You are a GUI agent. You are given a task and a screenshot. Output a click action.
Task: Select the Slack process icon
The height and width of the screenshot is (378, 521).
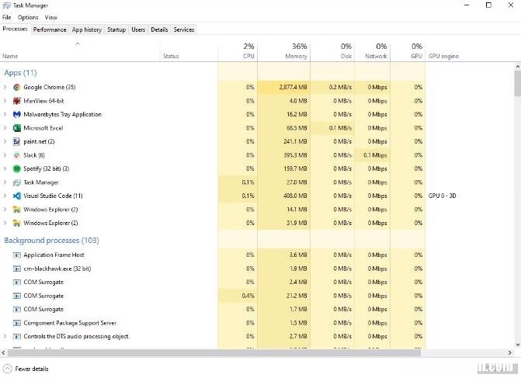16,155
